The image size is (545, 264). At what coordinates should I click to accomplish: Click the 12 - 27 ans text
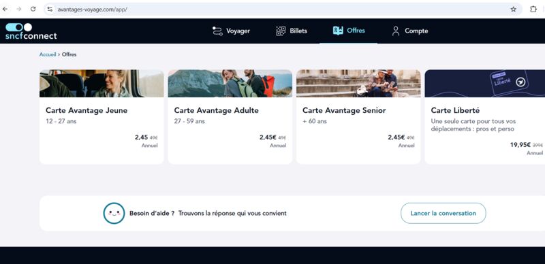tap(61, 122)
